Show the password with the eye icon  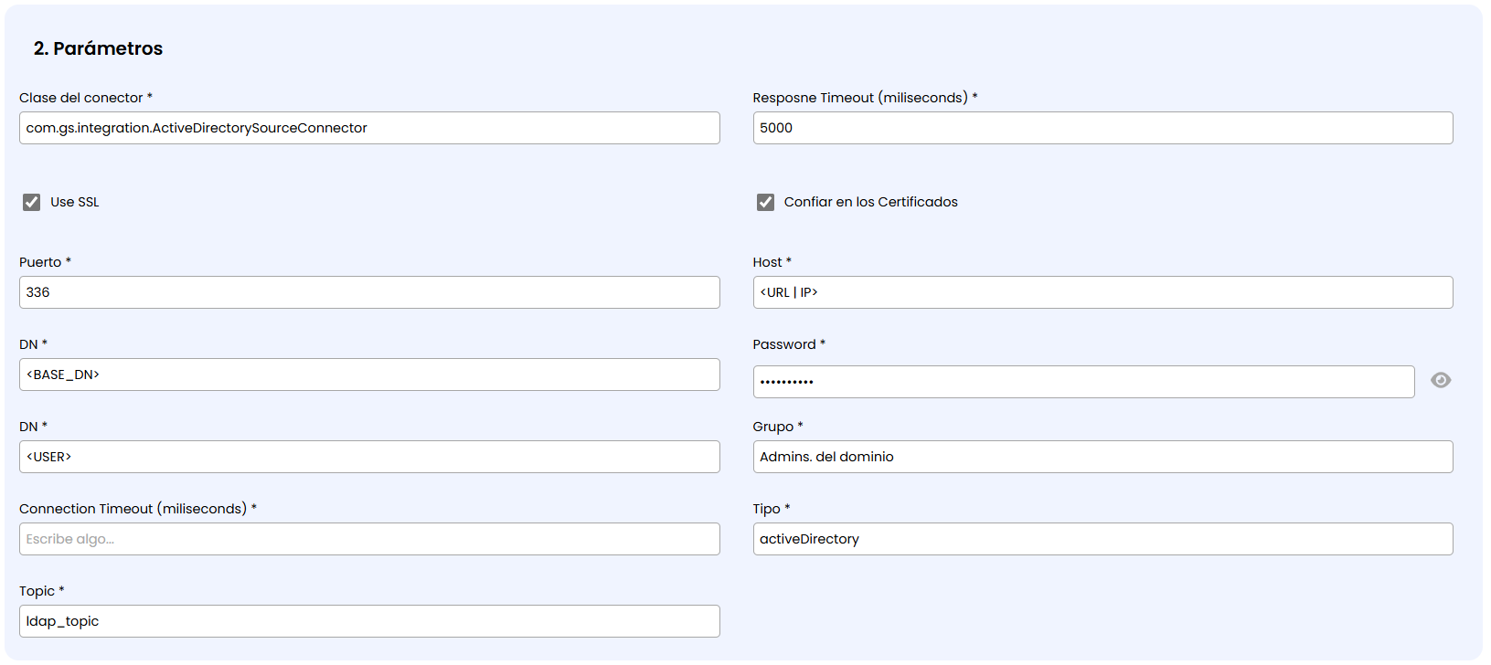pyautogui.click(x=1440, y=380)
